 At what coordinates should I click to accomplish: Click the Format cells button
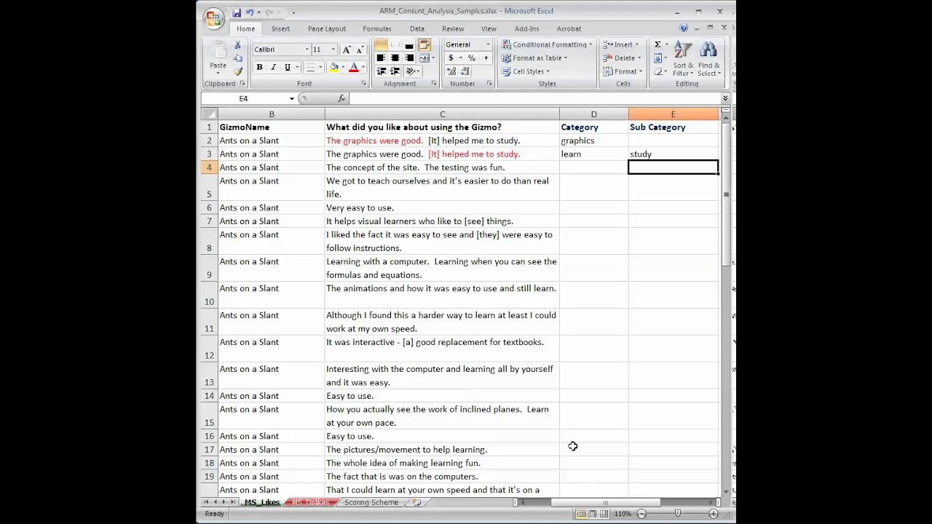click(x=623, y=71)
